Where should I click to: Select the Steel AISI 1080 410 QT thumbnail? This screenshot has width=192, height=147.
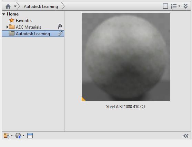(126, 57)
